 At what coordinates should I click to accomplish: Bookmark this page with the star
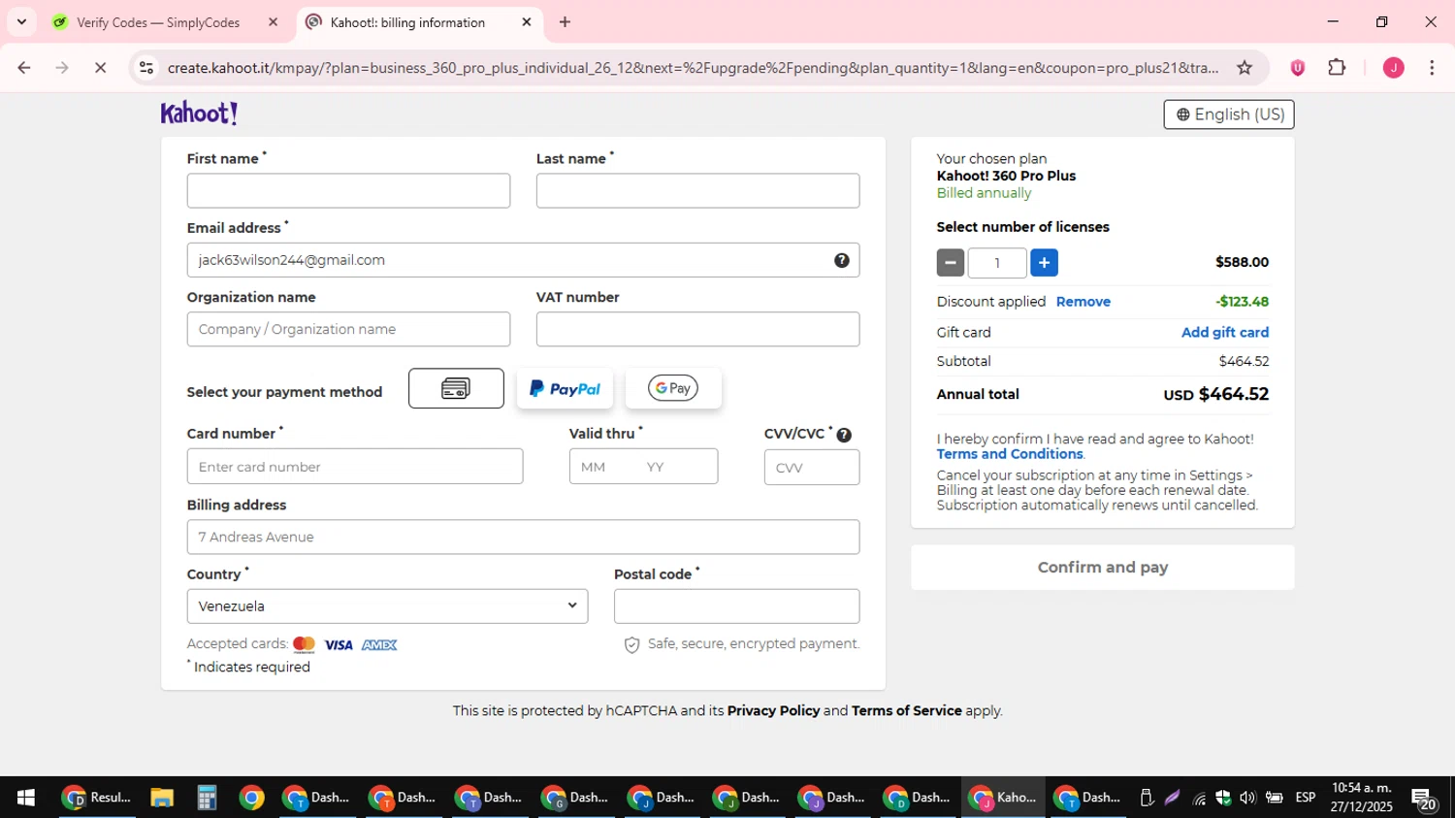1245,67
